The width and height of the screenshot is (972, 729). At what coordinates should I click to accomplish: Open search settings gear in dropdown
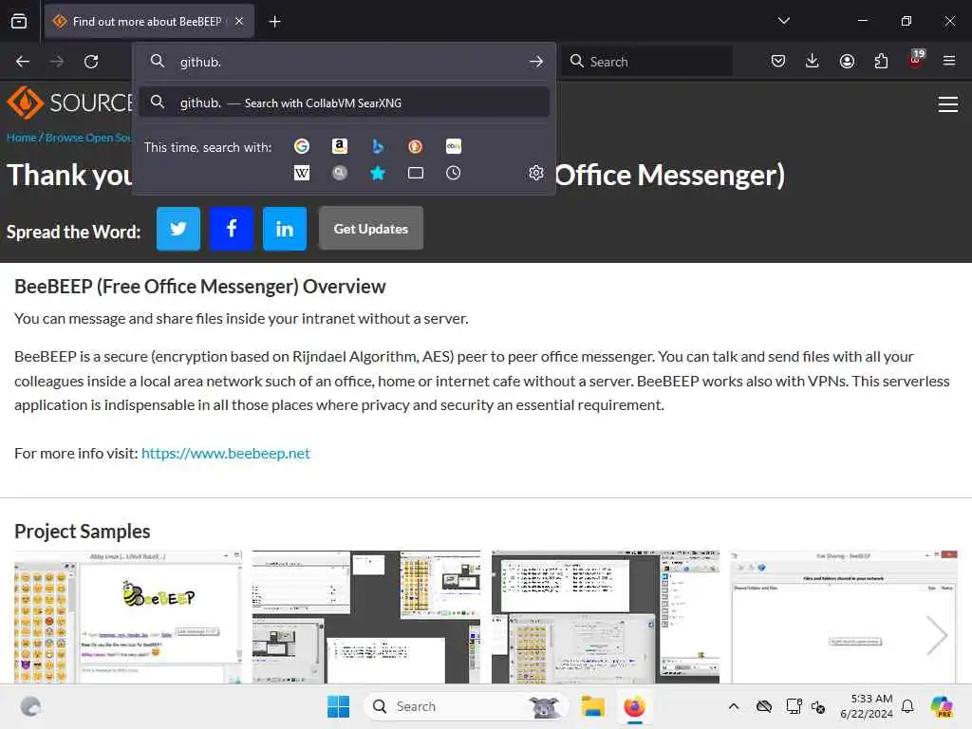[x=536, y=173]
